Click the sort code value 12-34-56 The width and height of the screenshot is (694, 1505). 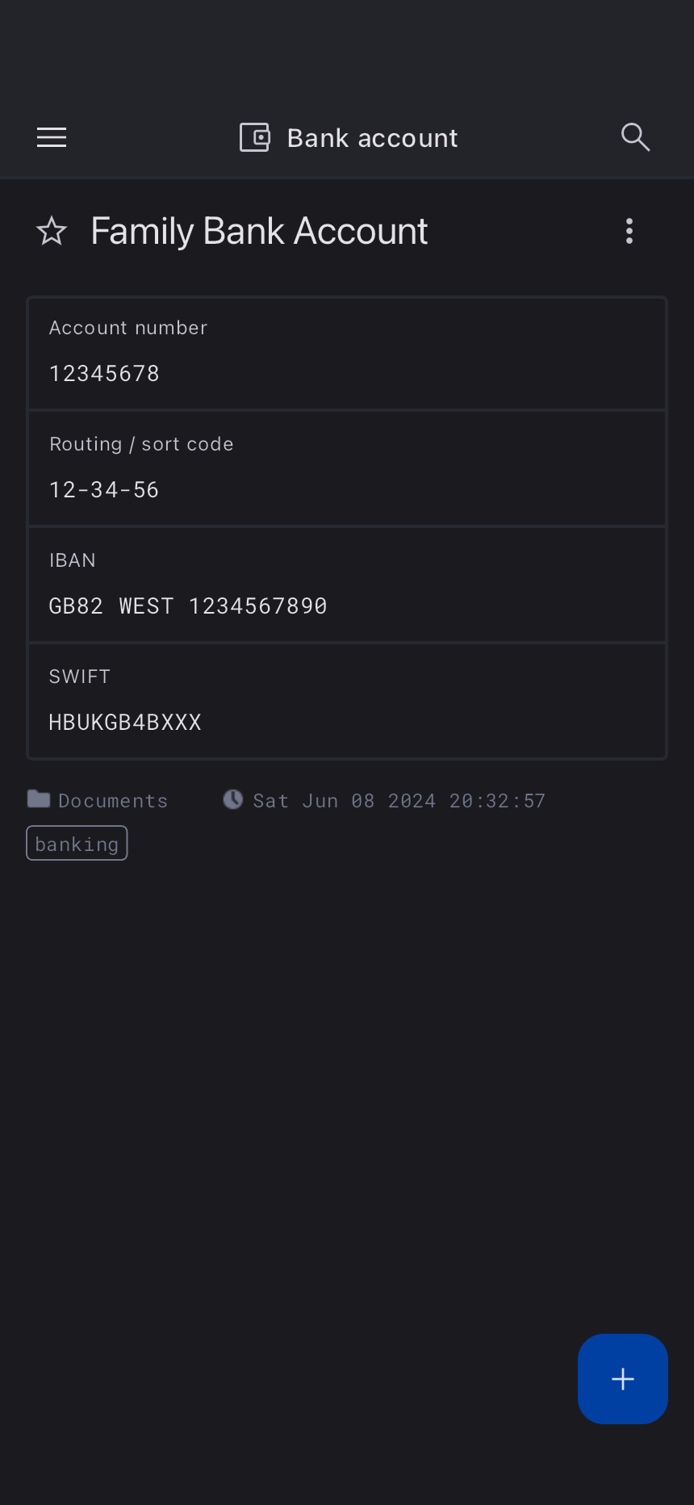tap(104, 490)
